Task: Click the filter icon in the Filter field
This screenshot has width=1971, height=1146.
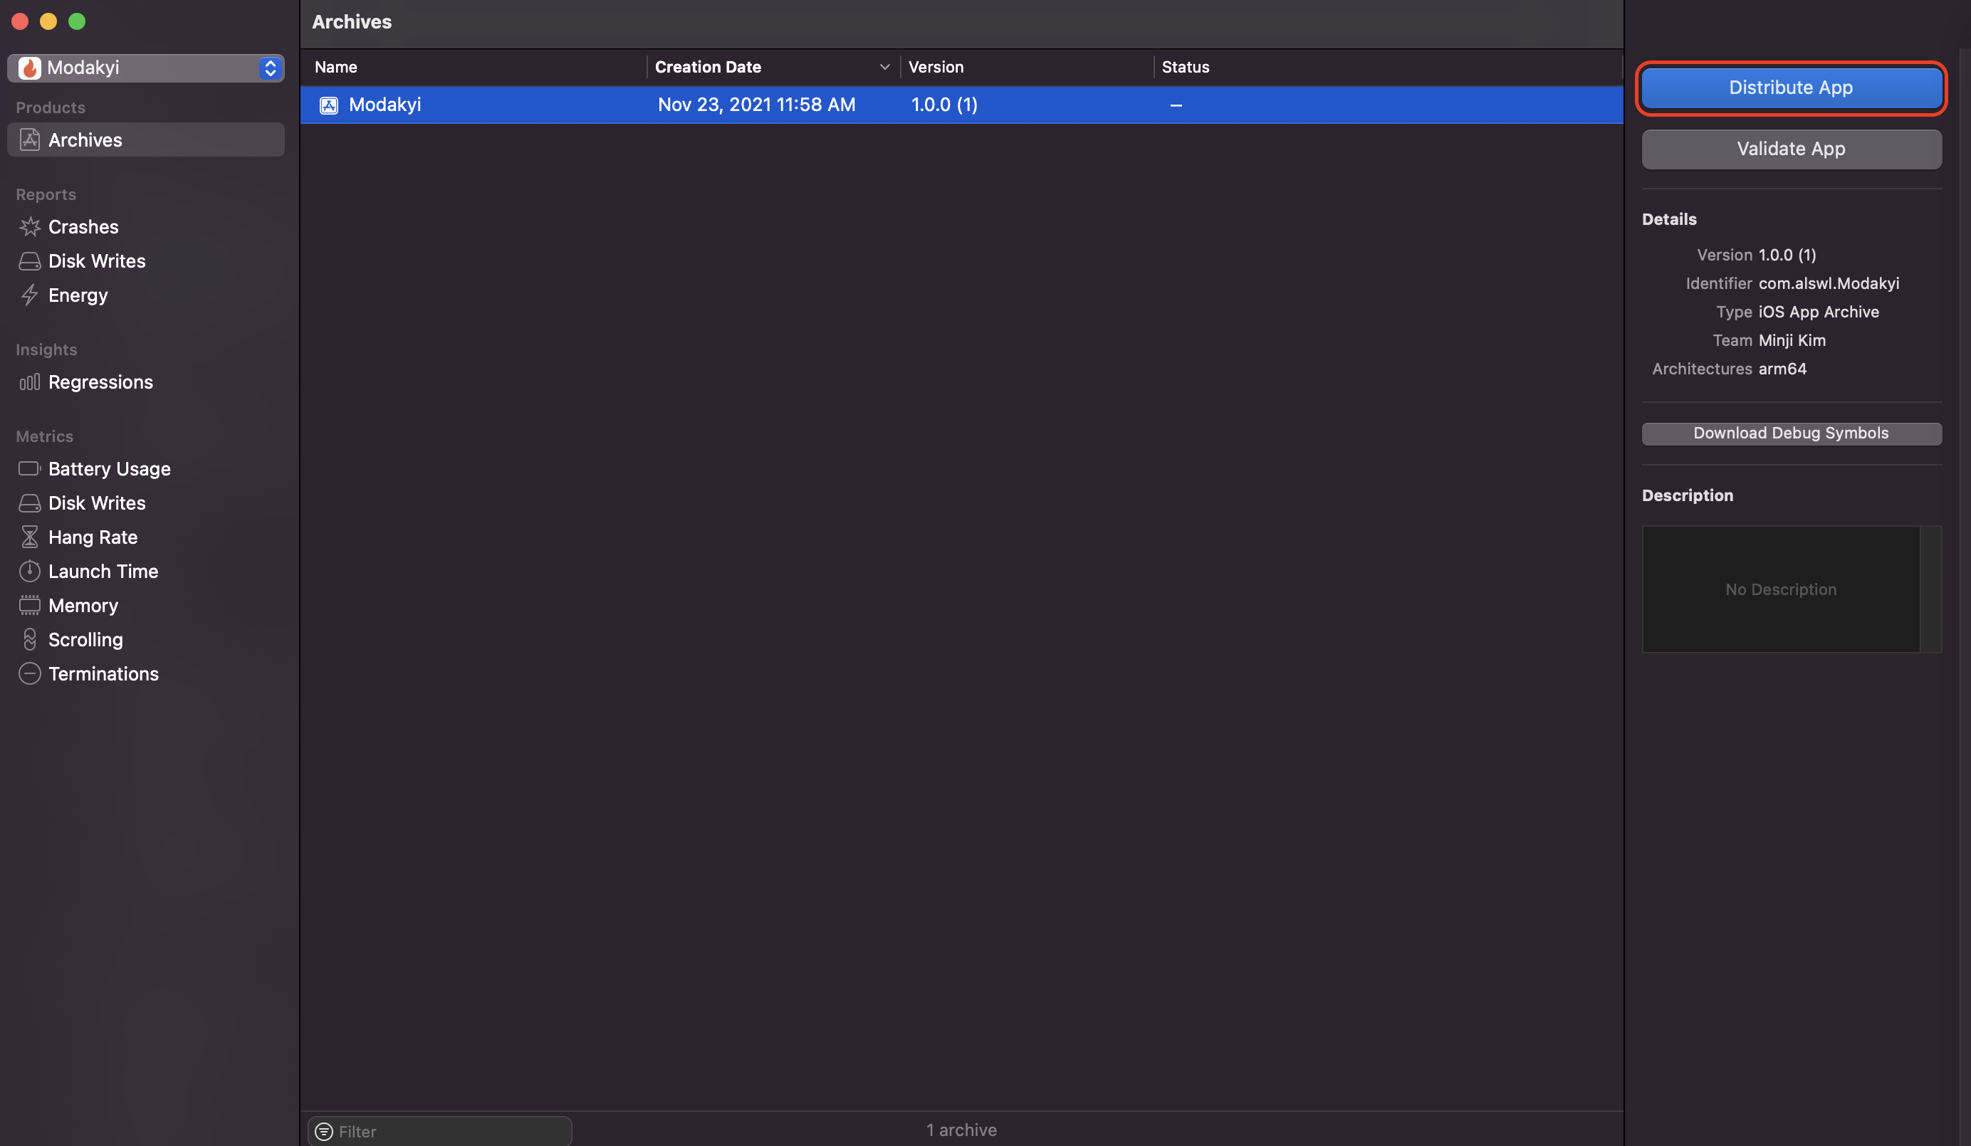Action: tap(324, 1131)
